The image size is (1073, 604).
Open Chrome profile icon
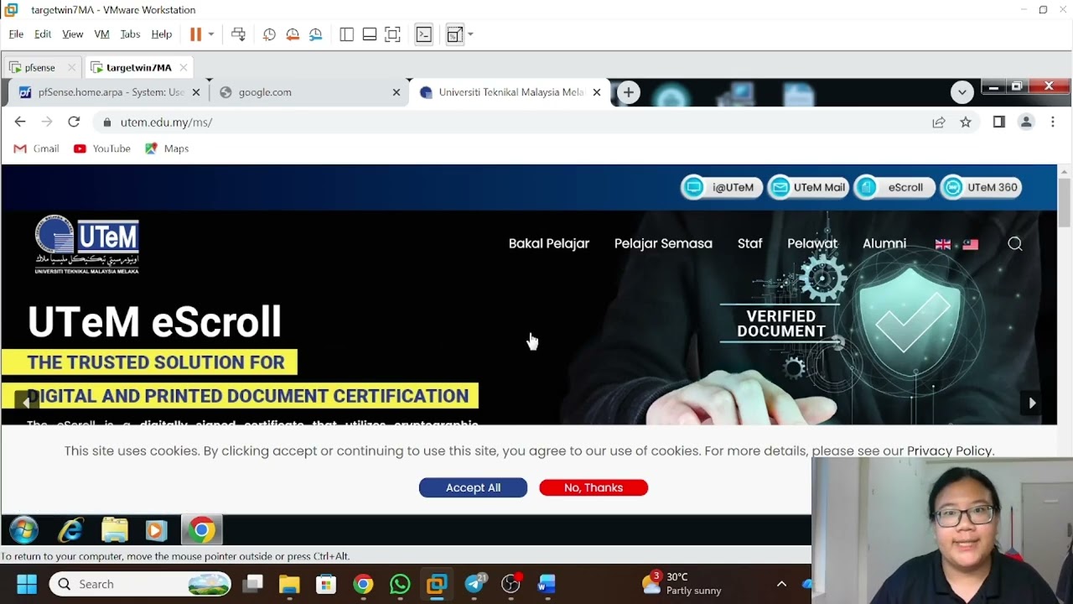1025,122
